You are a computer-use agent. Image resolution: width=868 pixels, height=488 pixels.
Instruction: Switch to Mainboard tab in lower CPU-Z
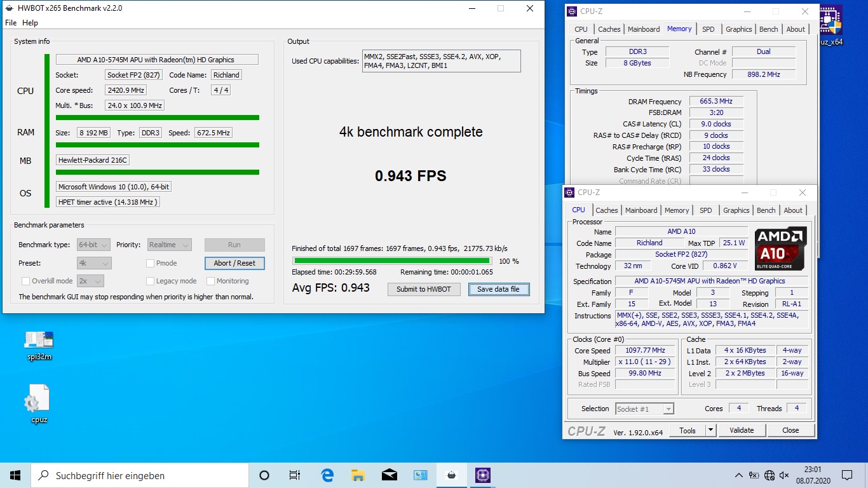click(641, 210)
